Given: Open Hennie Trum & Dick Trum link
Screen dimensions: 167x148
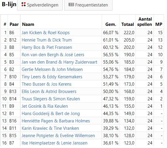Looking at the screenshot, I should (x=47, y=40).
